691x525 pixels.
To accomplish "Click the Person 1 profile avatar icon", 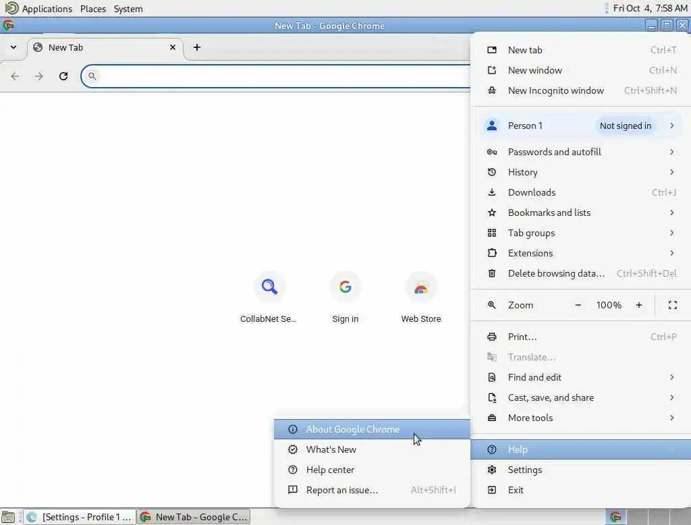I will click(x=492, y=126).
